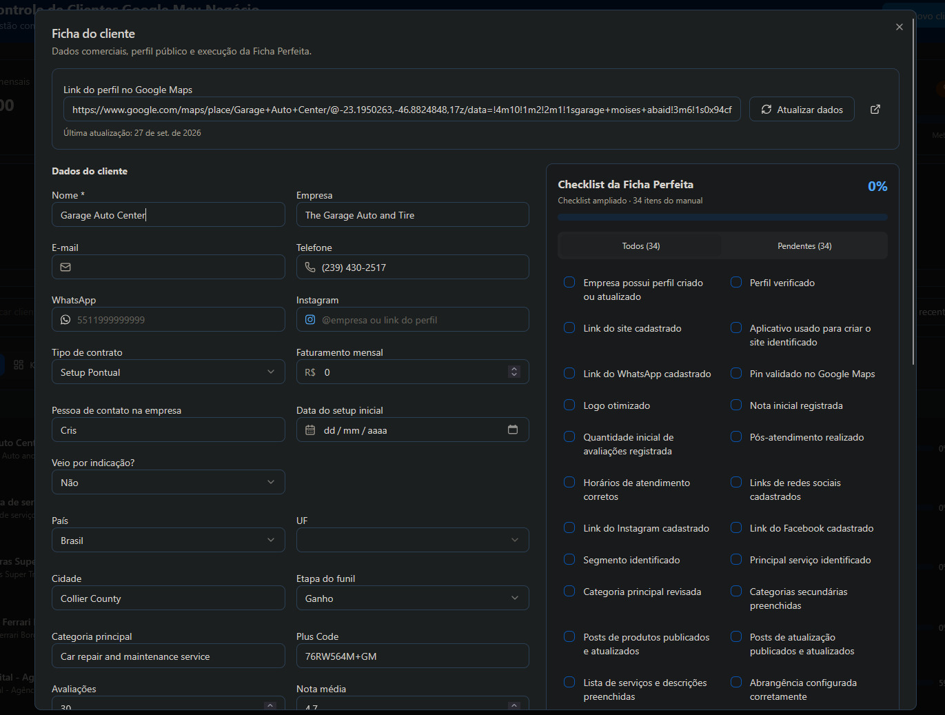Image resolution: width=945 pixels, height=715 pixels.
Task: Open Google Maps profile in new tab icon
Action: point(875,110)
